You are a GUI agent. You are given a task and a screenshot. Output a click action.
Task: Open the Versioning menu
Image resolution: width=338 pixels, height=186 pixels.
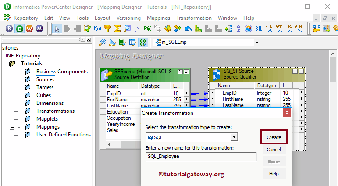click(x=128, y=18)
